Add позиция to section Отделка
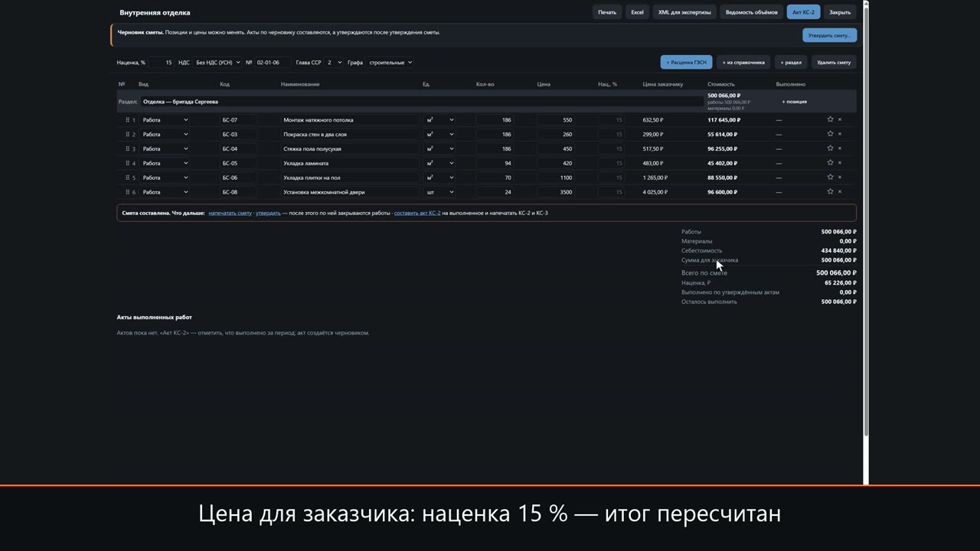Viewport: 980px width, 551px height. point(794,102)
